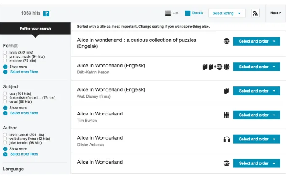Screen dimensions: 286x177
Task: Open Alice in Wonderland by Olivier Antunes
Action: [100, 138]
